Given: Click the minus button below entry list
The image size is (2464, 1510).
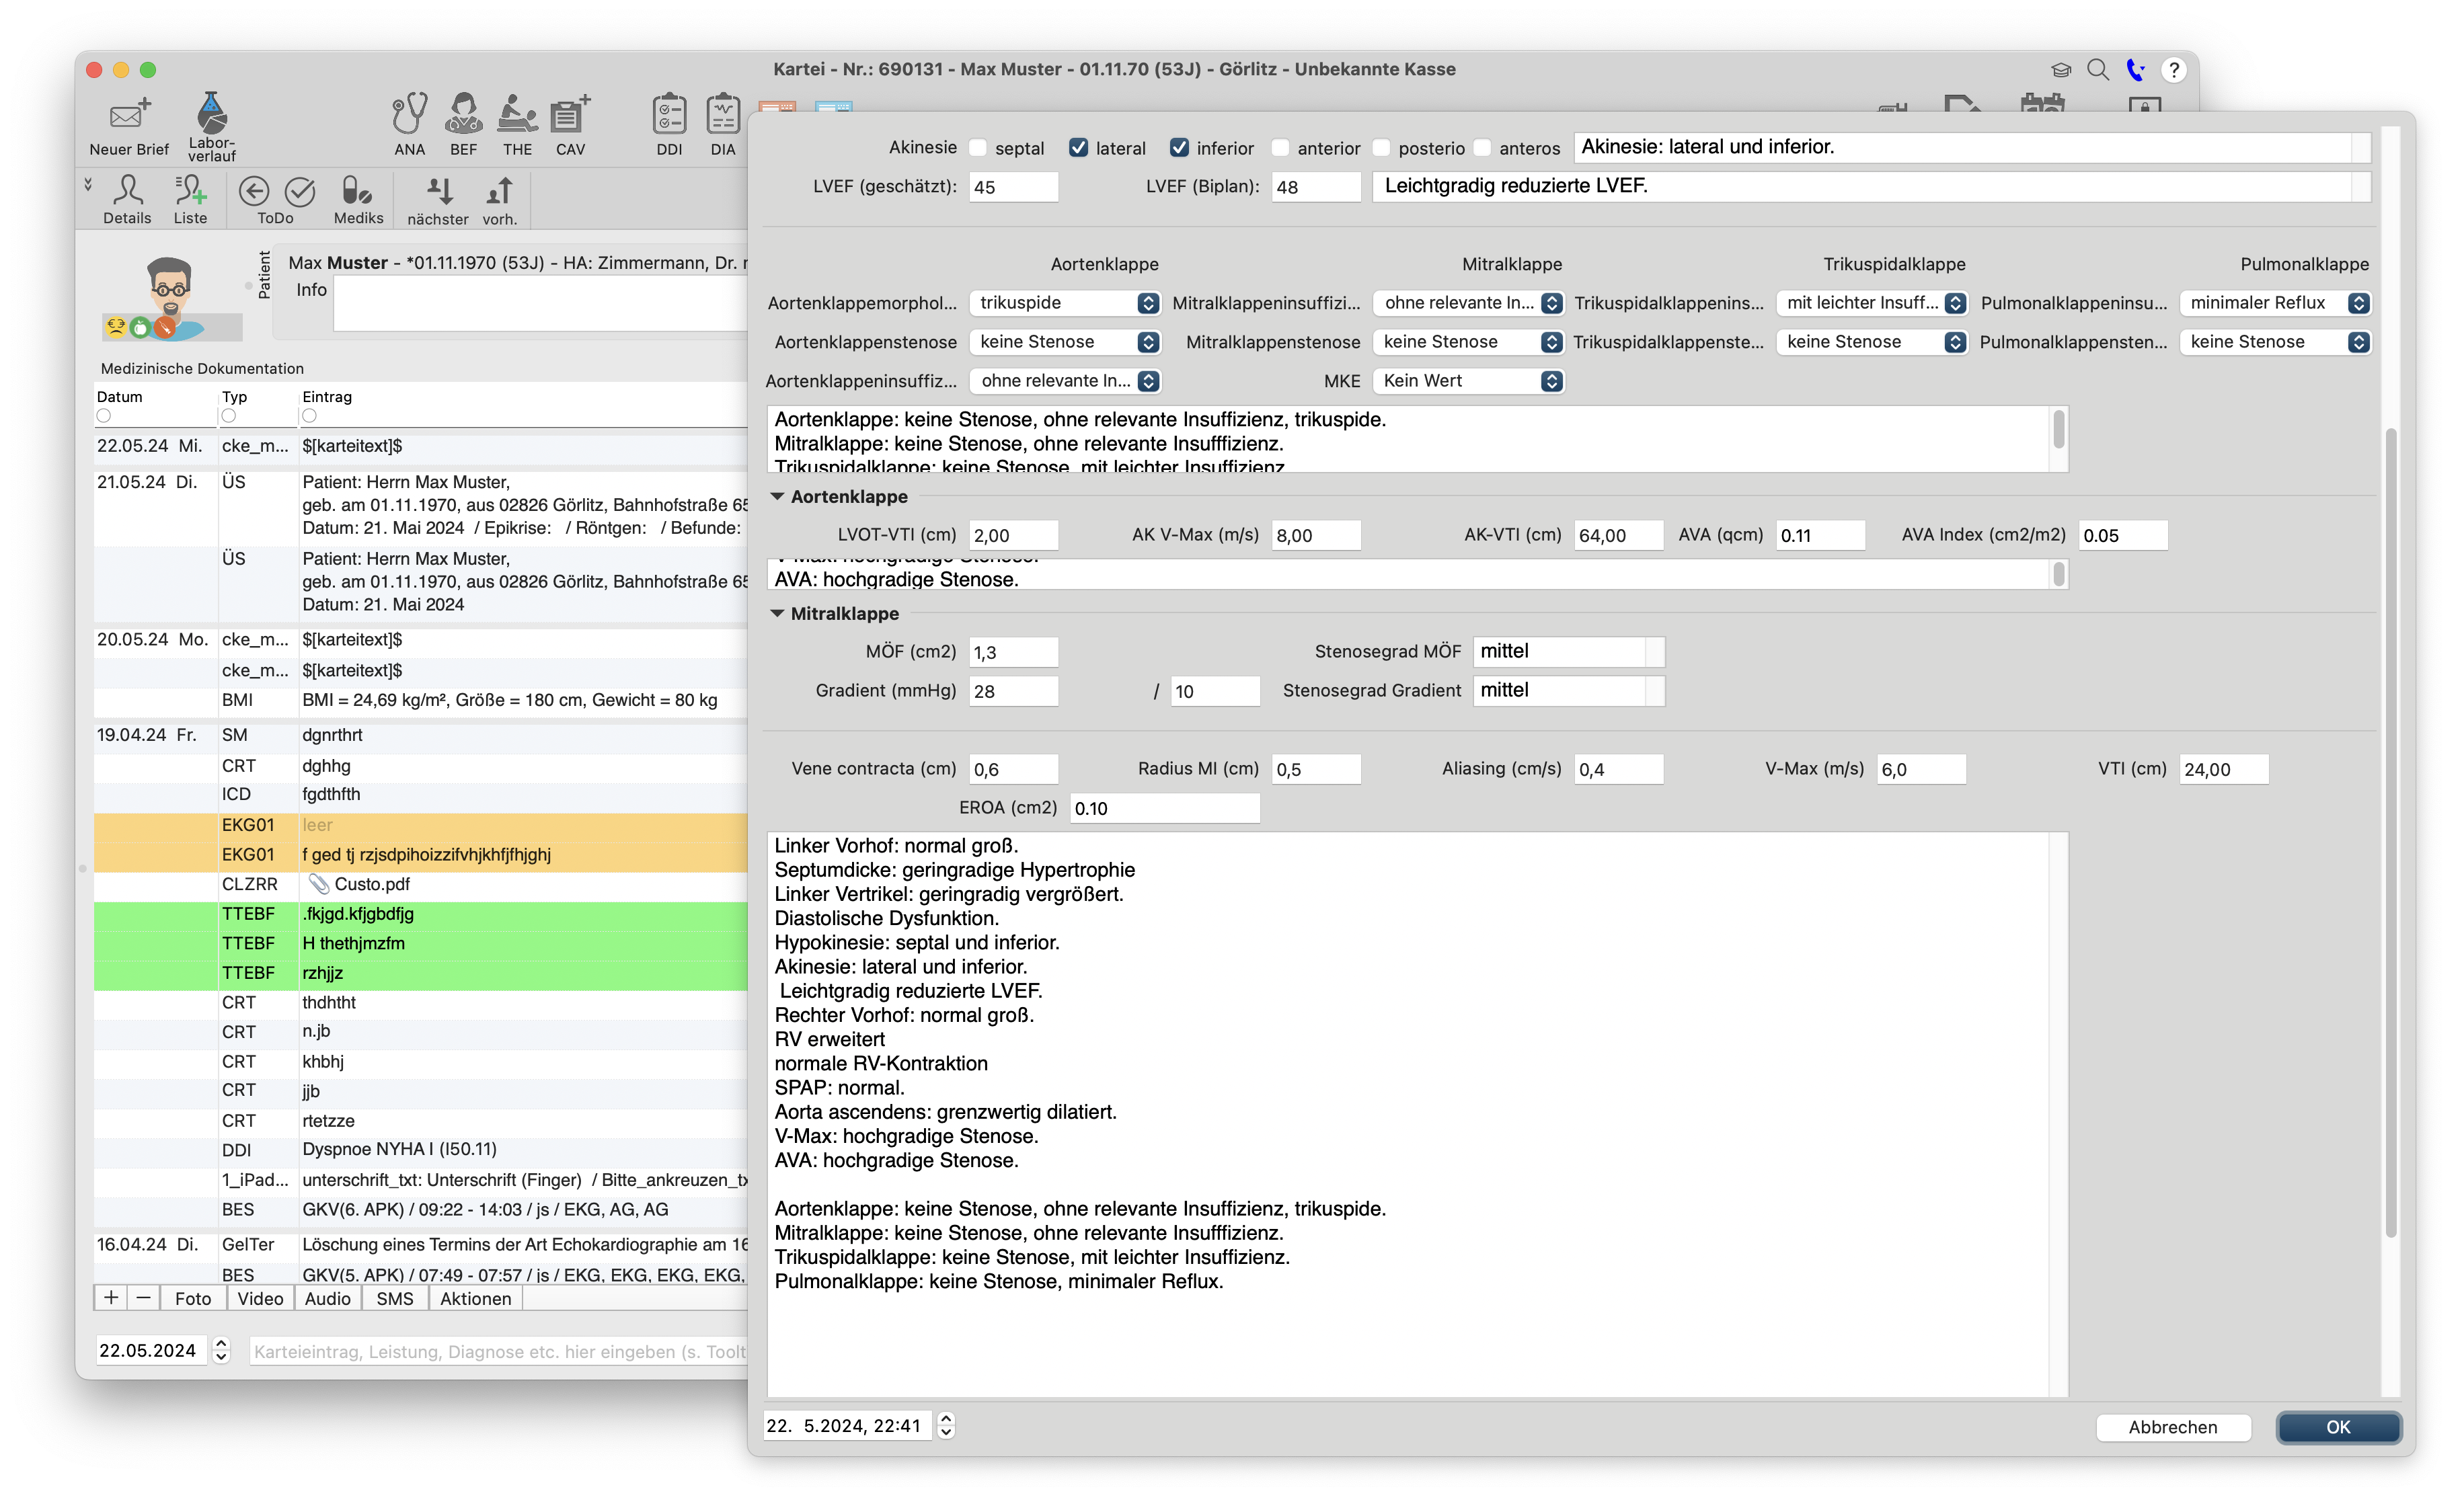Looking at the screenshot, I should (x=144, y=1298).
